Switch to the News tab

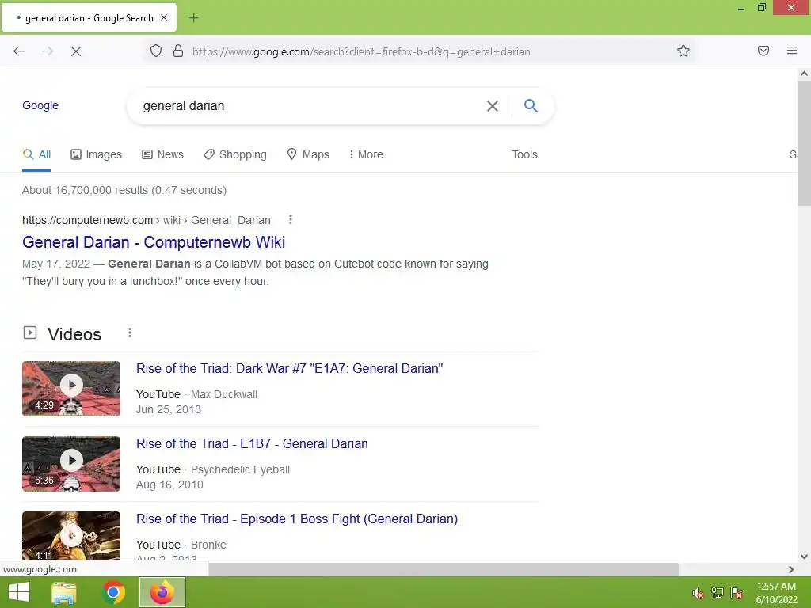pyautogui.click(x=163, y=154)
